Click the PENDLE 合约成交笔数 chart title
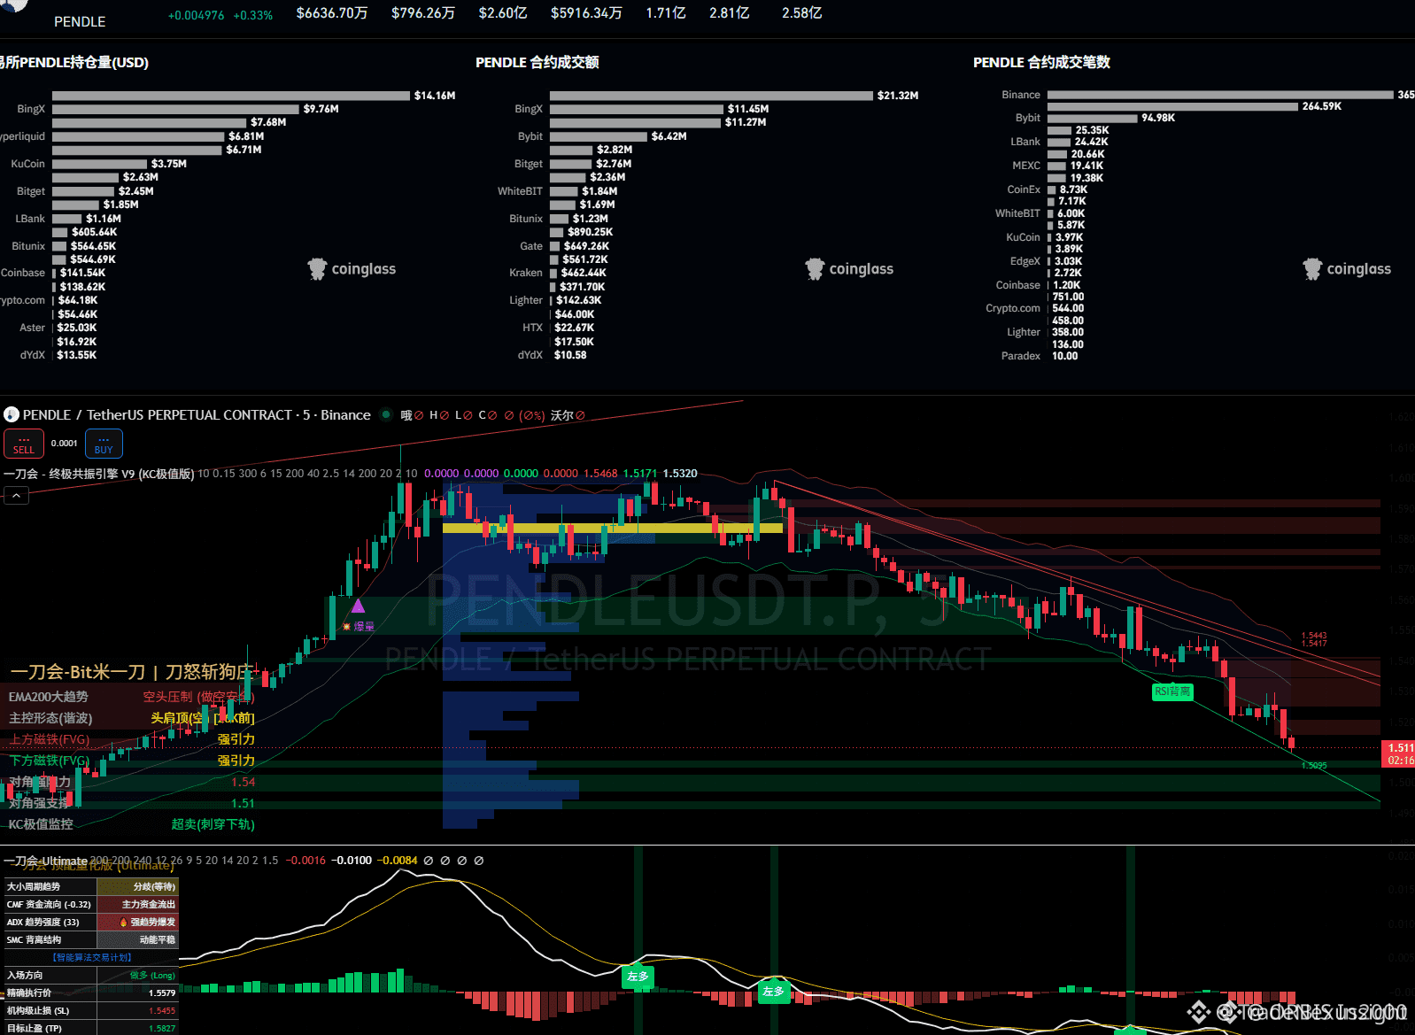The height and width of the screenshot is (1035, 1415). tap(1041, 62)
